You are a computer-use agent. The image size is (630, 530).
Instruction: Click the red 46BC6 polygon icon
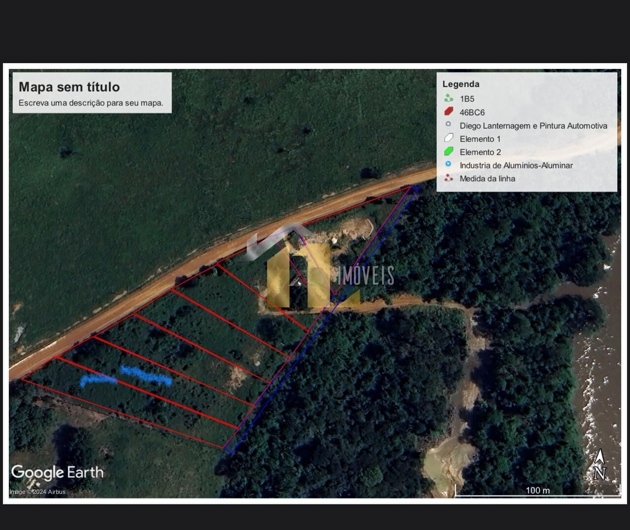pyautogui.click(x=448, y=112)
